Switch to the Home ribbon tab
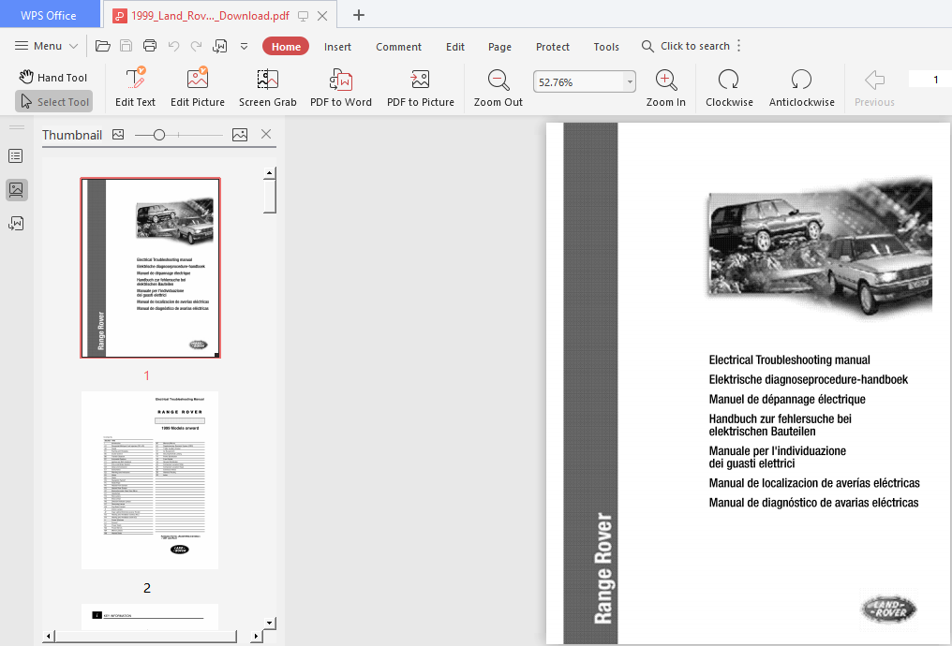The height and width of the screenshot is (646, 952). [x=286, y=47]
